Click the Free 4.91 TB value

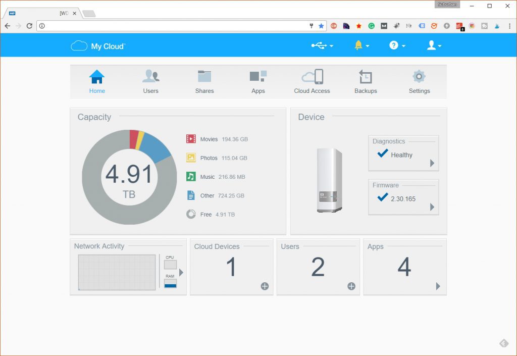pos(225,214)
